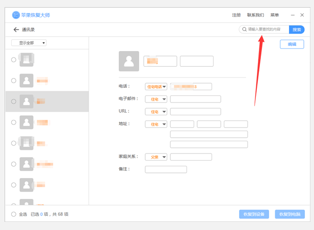Click the large contact avatar in the detail pane
Viewport: 314px width, 230px height.
click(128, 61)
